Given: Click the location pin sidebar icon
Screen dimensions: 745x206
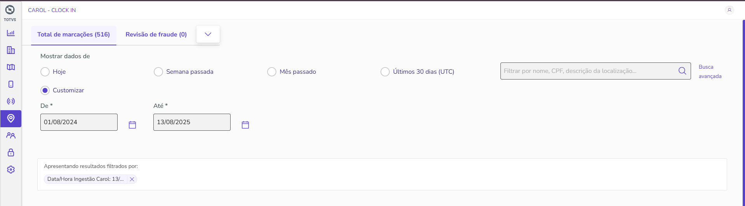Looking at the screenshot, I should (11, 118).
